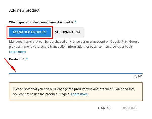The height and width of the screenshot is (119, 152).
Task: Click the CANCEL button
Action: coord(105,108)
